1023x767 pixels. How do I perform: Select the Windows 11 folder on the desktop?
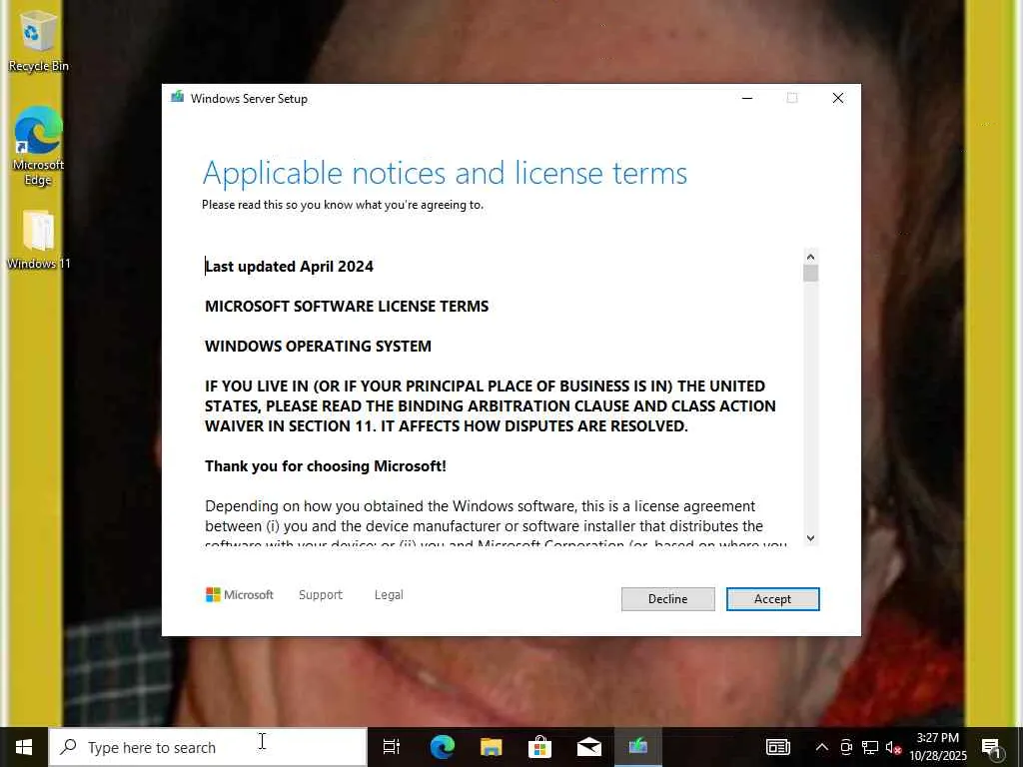[38, 240]
